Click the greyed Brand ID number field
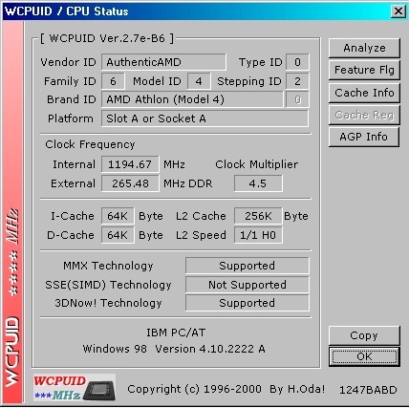 point(297,99)
